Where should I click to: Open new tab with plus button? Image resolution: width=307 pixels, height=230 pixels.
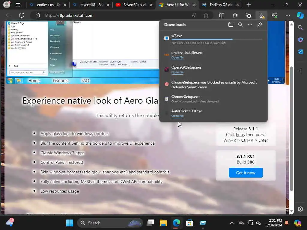(x=249, y=5)
